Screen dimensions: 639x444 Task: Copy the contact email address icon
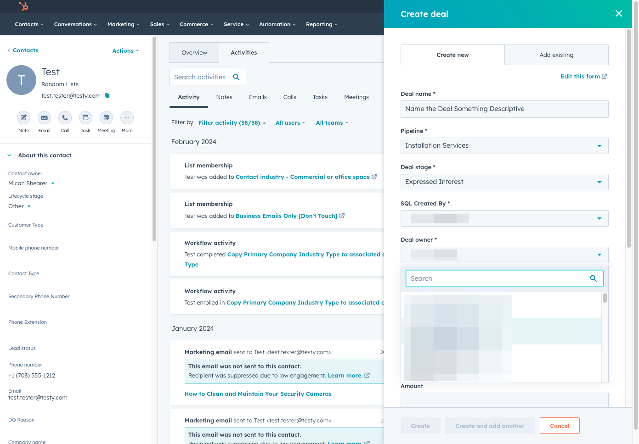[107, 95]
